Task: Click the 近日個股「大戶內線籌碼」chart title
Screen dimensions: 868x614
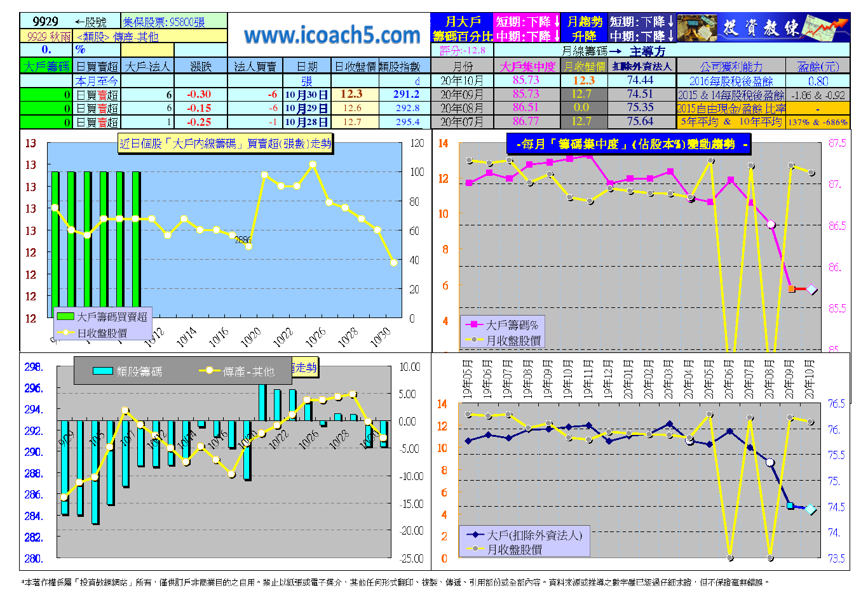Action: click(225, 143)
